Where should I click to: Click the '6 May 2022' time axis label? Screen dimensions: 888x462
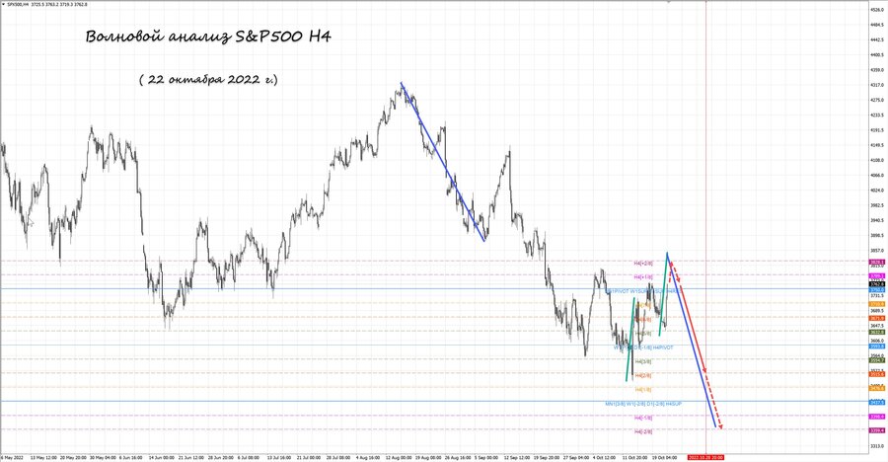coord(12,457)
